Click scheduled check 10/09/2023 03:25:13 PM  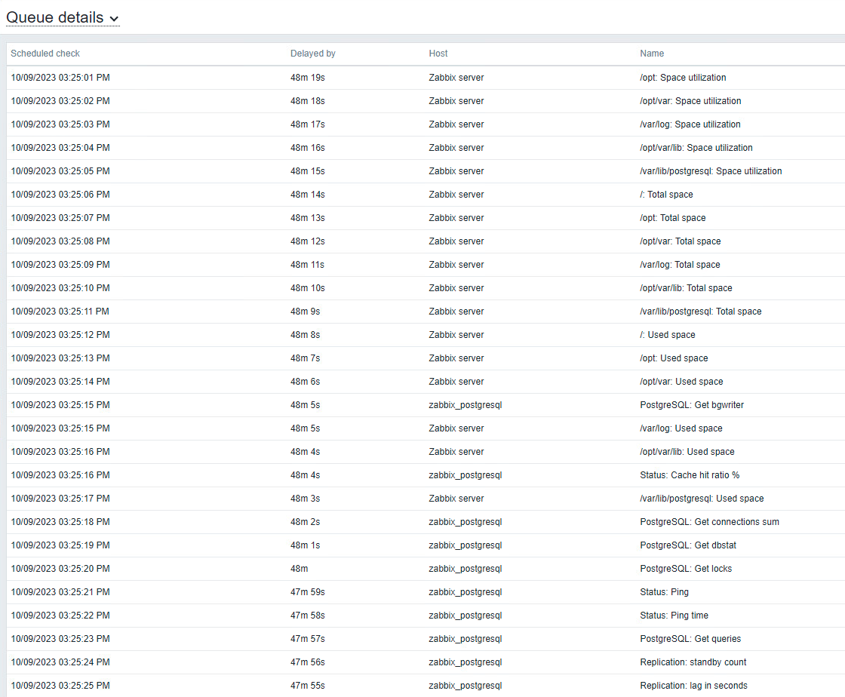[60, 358]
